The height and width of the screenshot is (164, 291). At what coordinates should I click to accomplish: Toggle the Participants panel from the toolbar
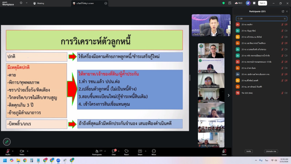click(97, 151)
